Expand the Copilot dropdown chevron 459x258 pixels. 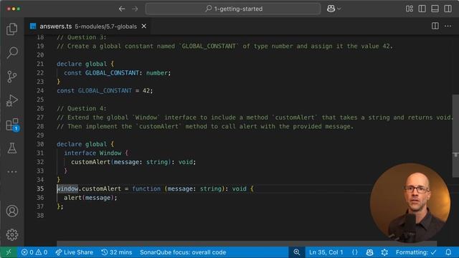339,9
